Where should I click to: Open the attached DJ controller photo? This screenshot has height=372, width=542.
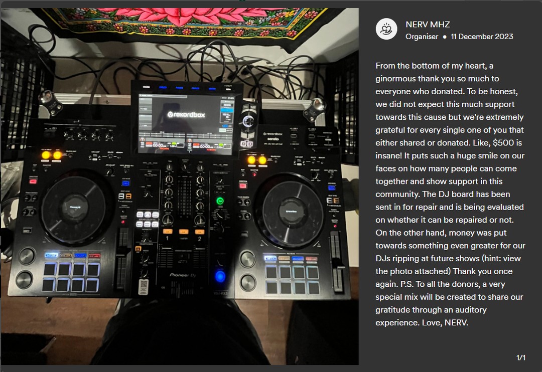point(180,186)
